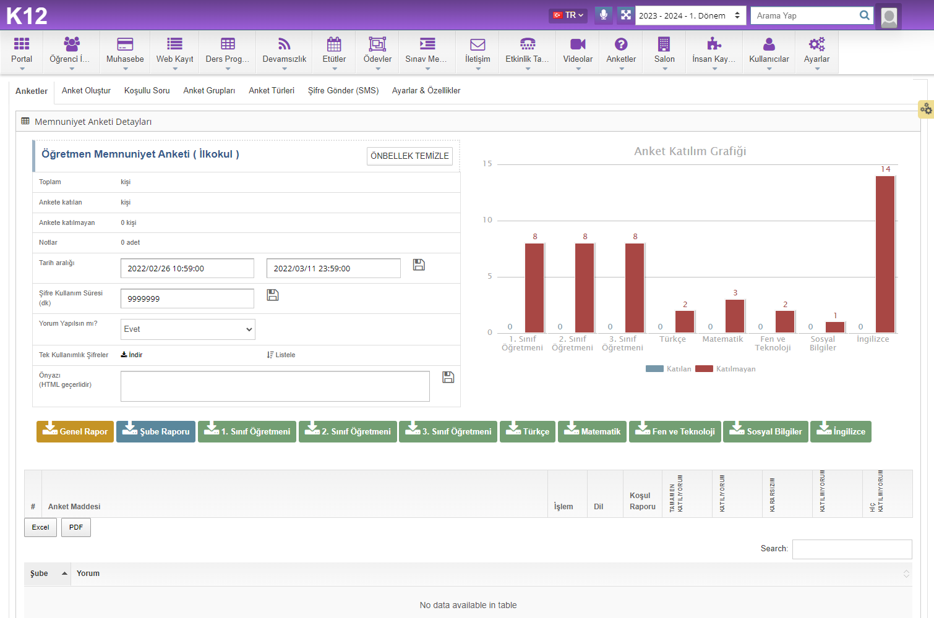Open the Etütler calendar module

coord(334,51)
